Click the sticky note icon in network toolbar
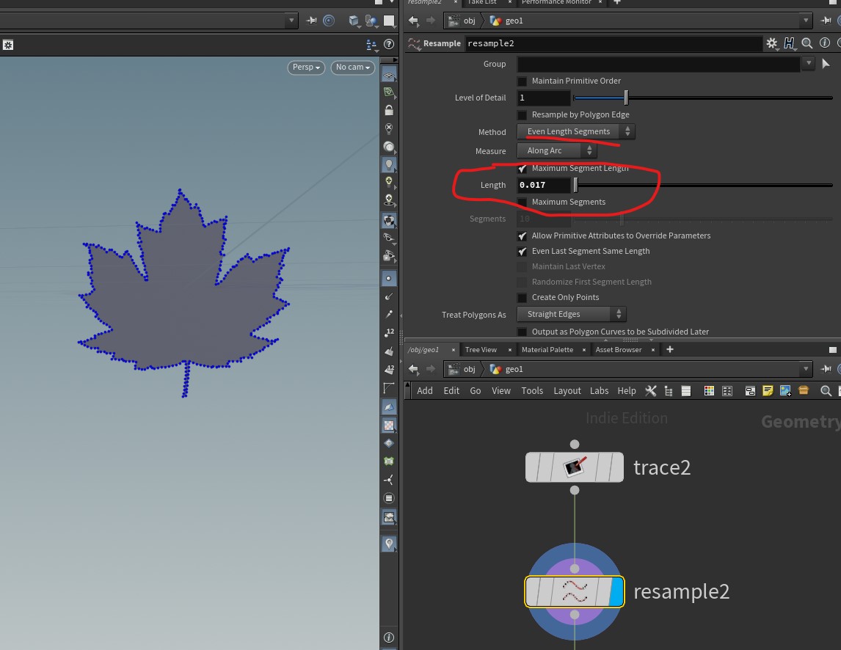841x650 pixels. pyautogui.click(x=768, y=391)
